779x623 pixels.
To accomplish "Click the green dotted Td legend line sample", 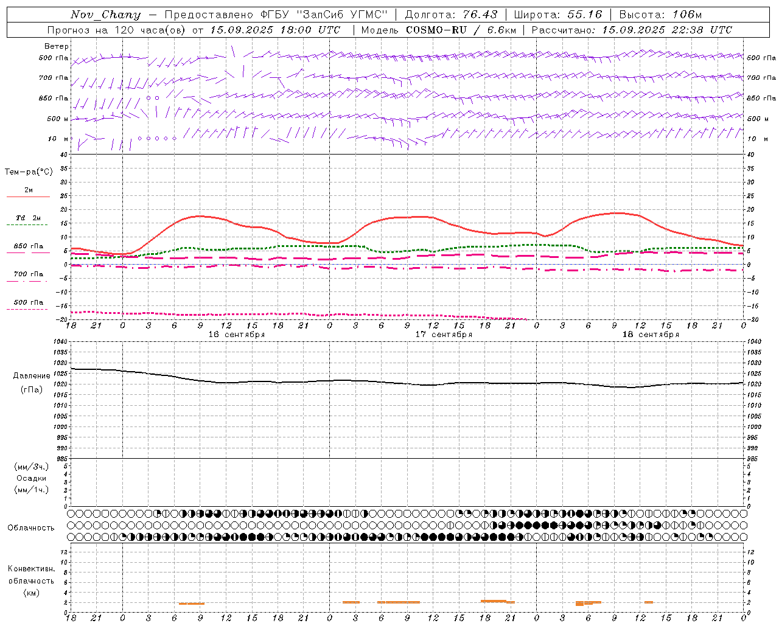I will pyautogui.click(x=28, y=225).
